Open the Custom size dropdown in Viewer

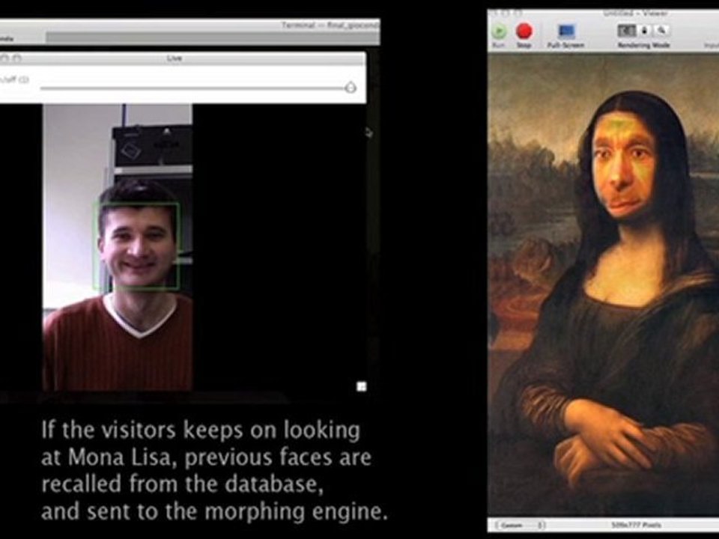point(521,526)
